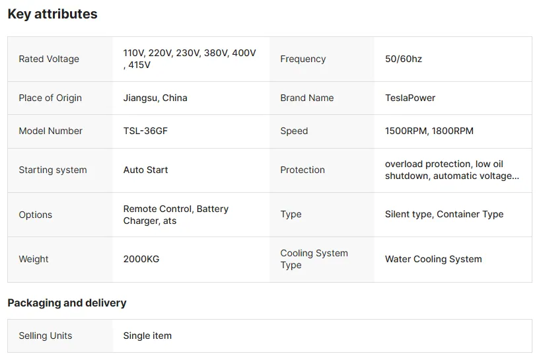539x362 pixels.
Task: Click the Single item value
Action: click(x=147, y=336)
